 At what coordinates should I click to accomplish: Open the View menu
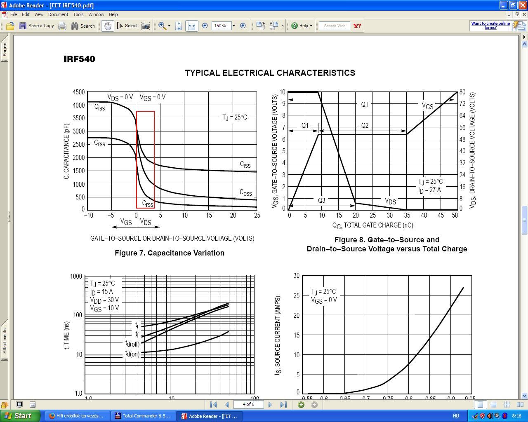click(x=39, y=14)
